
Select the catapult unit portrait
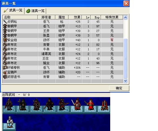pyautogui.click(x=104, y=105)
